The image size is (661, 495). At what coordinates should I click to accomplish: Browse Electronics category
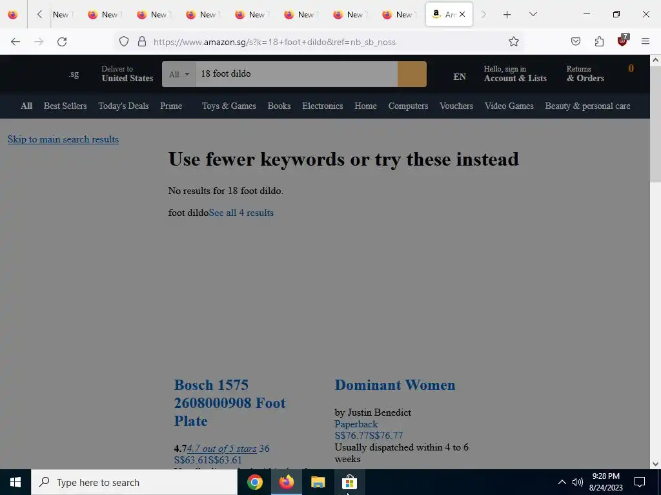pos(323,106)
